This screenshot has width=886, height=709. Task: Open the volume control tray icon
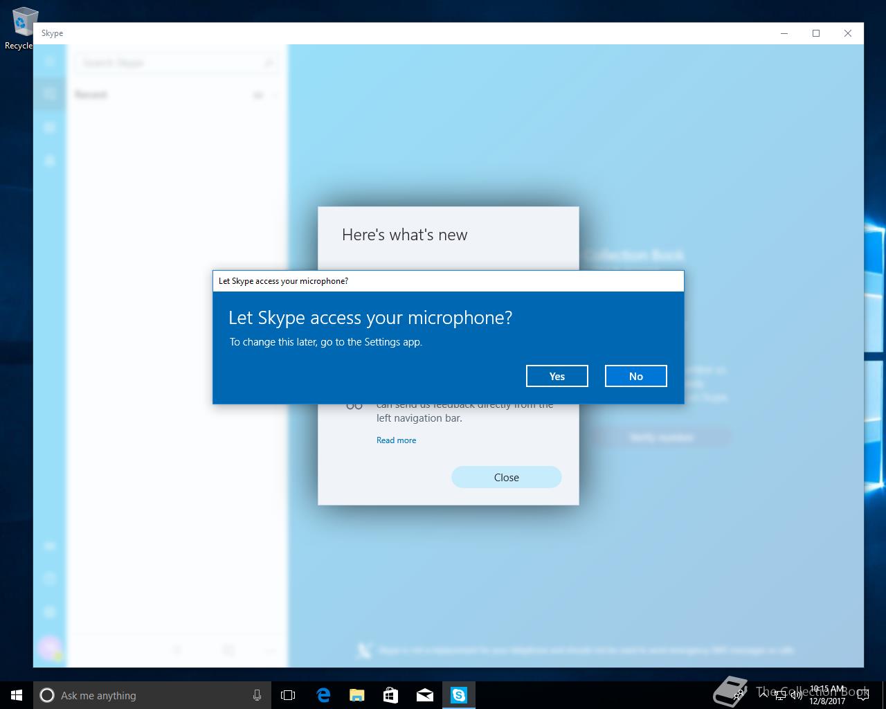[x=797, y=695]
